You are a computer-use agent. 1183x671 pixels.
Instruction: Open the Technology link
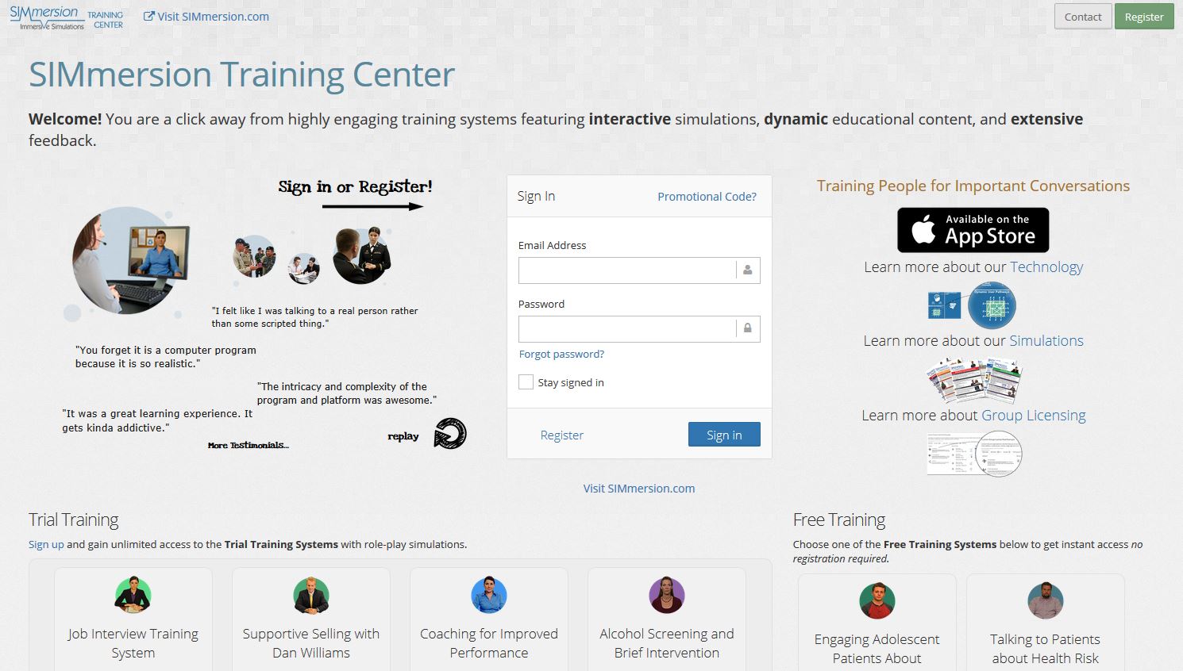point(1046,267)
